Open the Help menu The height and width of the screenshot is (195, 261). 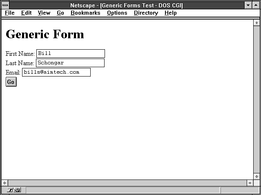tap(170, 13)
